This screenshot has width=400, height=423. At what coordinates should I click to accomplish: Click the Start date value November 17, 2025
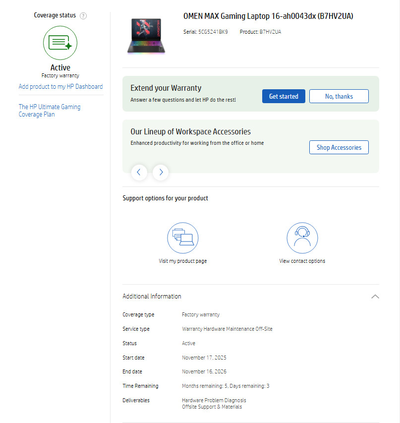(x=204, y=358)
